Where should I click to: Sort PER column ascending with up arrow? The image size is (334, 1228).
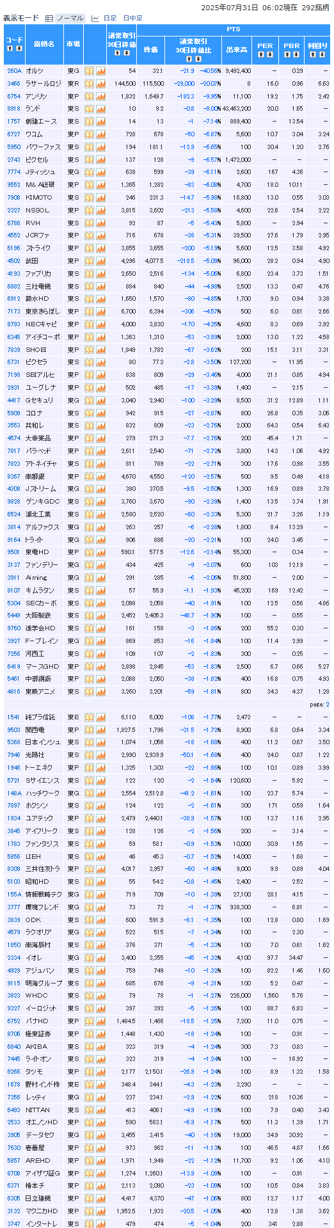(x=260, y=54)
